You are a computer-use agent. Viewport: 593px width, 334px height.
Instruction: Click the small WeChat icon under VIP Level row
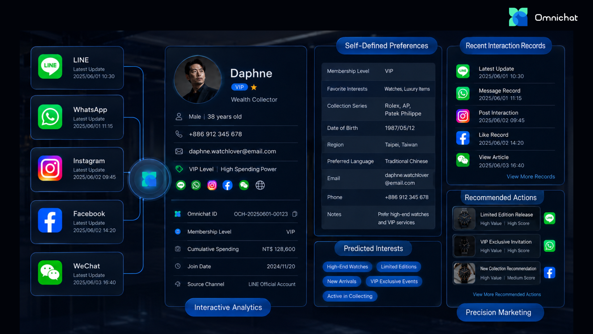point(244,185)
